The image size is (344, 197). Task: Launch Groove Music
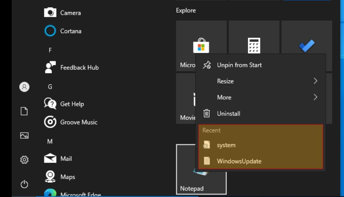[x=71, y=122]
